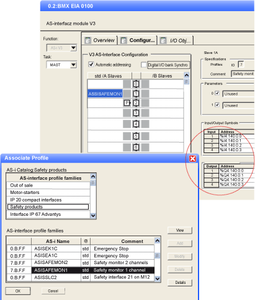This screenshot has width=255, height=300.
Task: Click the P marker beside slave 2
Action: 127,103
